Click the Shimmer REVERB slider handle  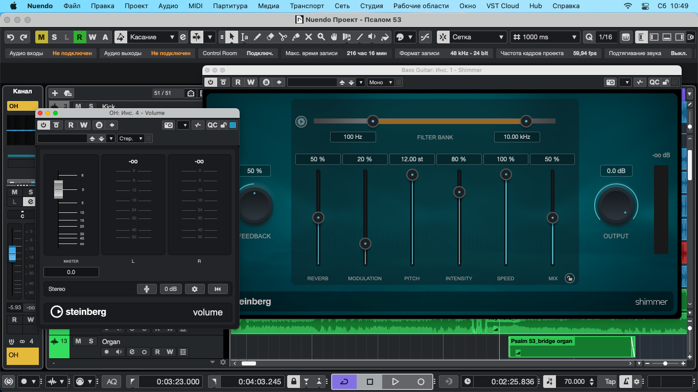pos(318,218)
